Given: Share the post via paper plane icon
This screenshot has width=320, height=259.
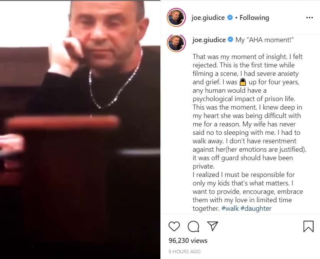Looking at the screenshot, I should (213, 226).
